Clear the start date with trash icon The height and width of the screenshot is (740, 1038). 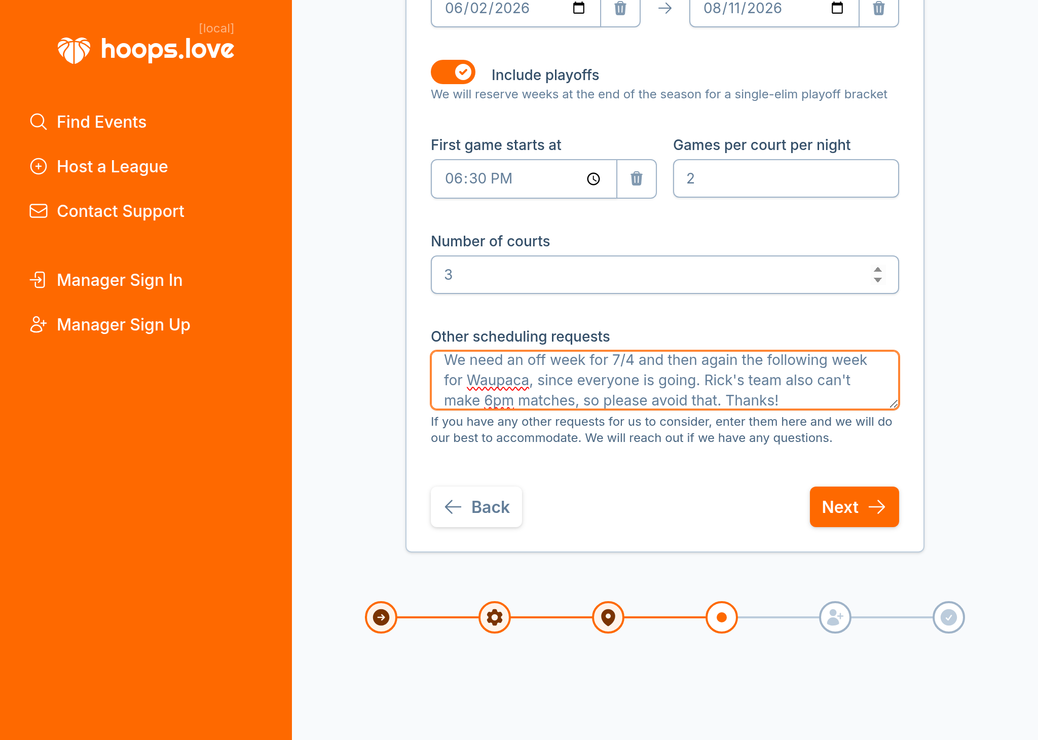pos(620,8)
